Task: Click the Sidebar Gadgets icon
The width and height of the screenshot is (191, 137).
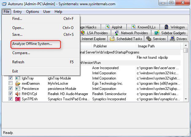Action: [x=157, y=33]
